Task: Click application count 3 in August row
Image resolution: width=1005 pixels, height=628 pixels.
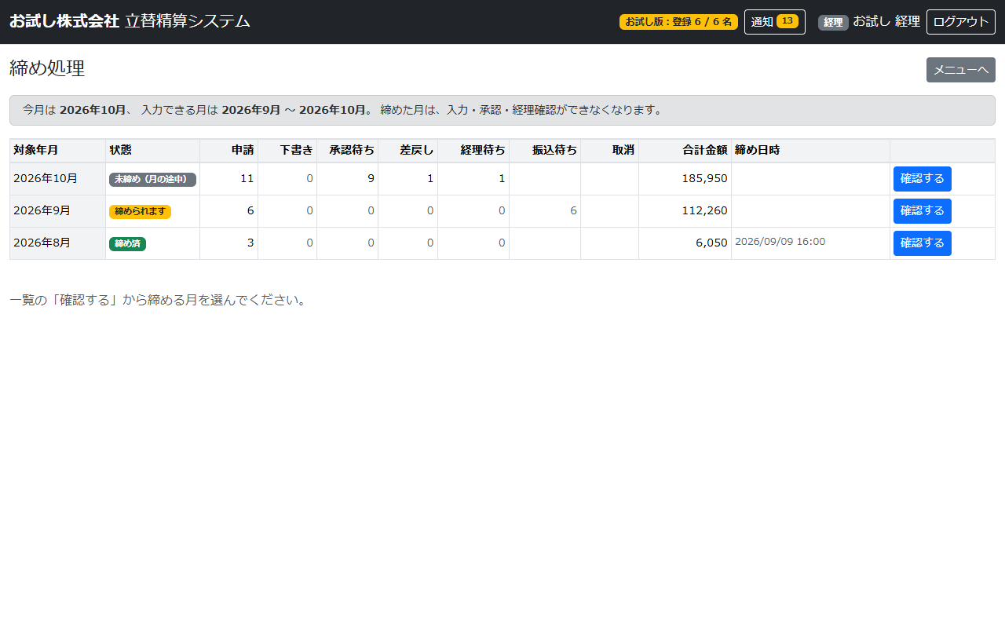Action: 250,243
